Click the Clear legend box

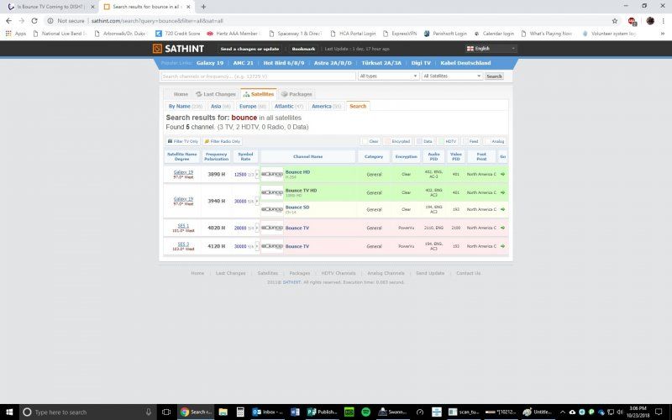[x=370, y=141]
